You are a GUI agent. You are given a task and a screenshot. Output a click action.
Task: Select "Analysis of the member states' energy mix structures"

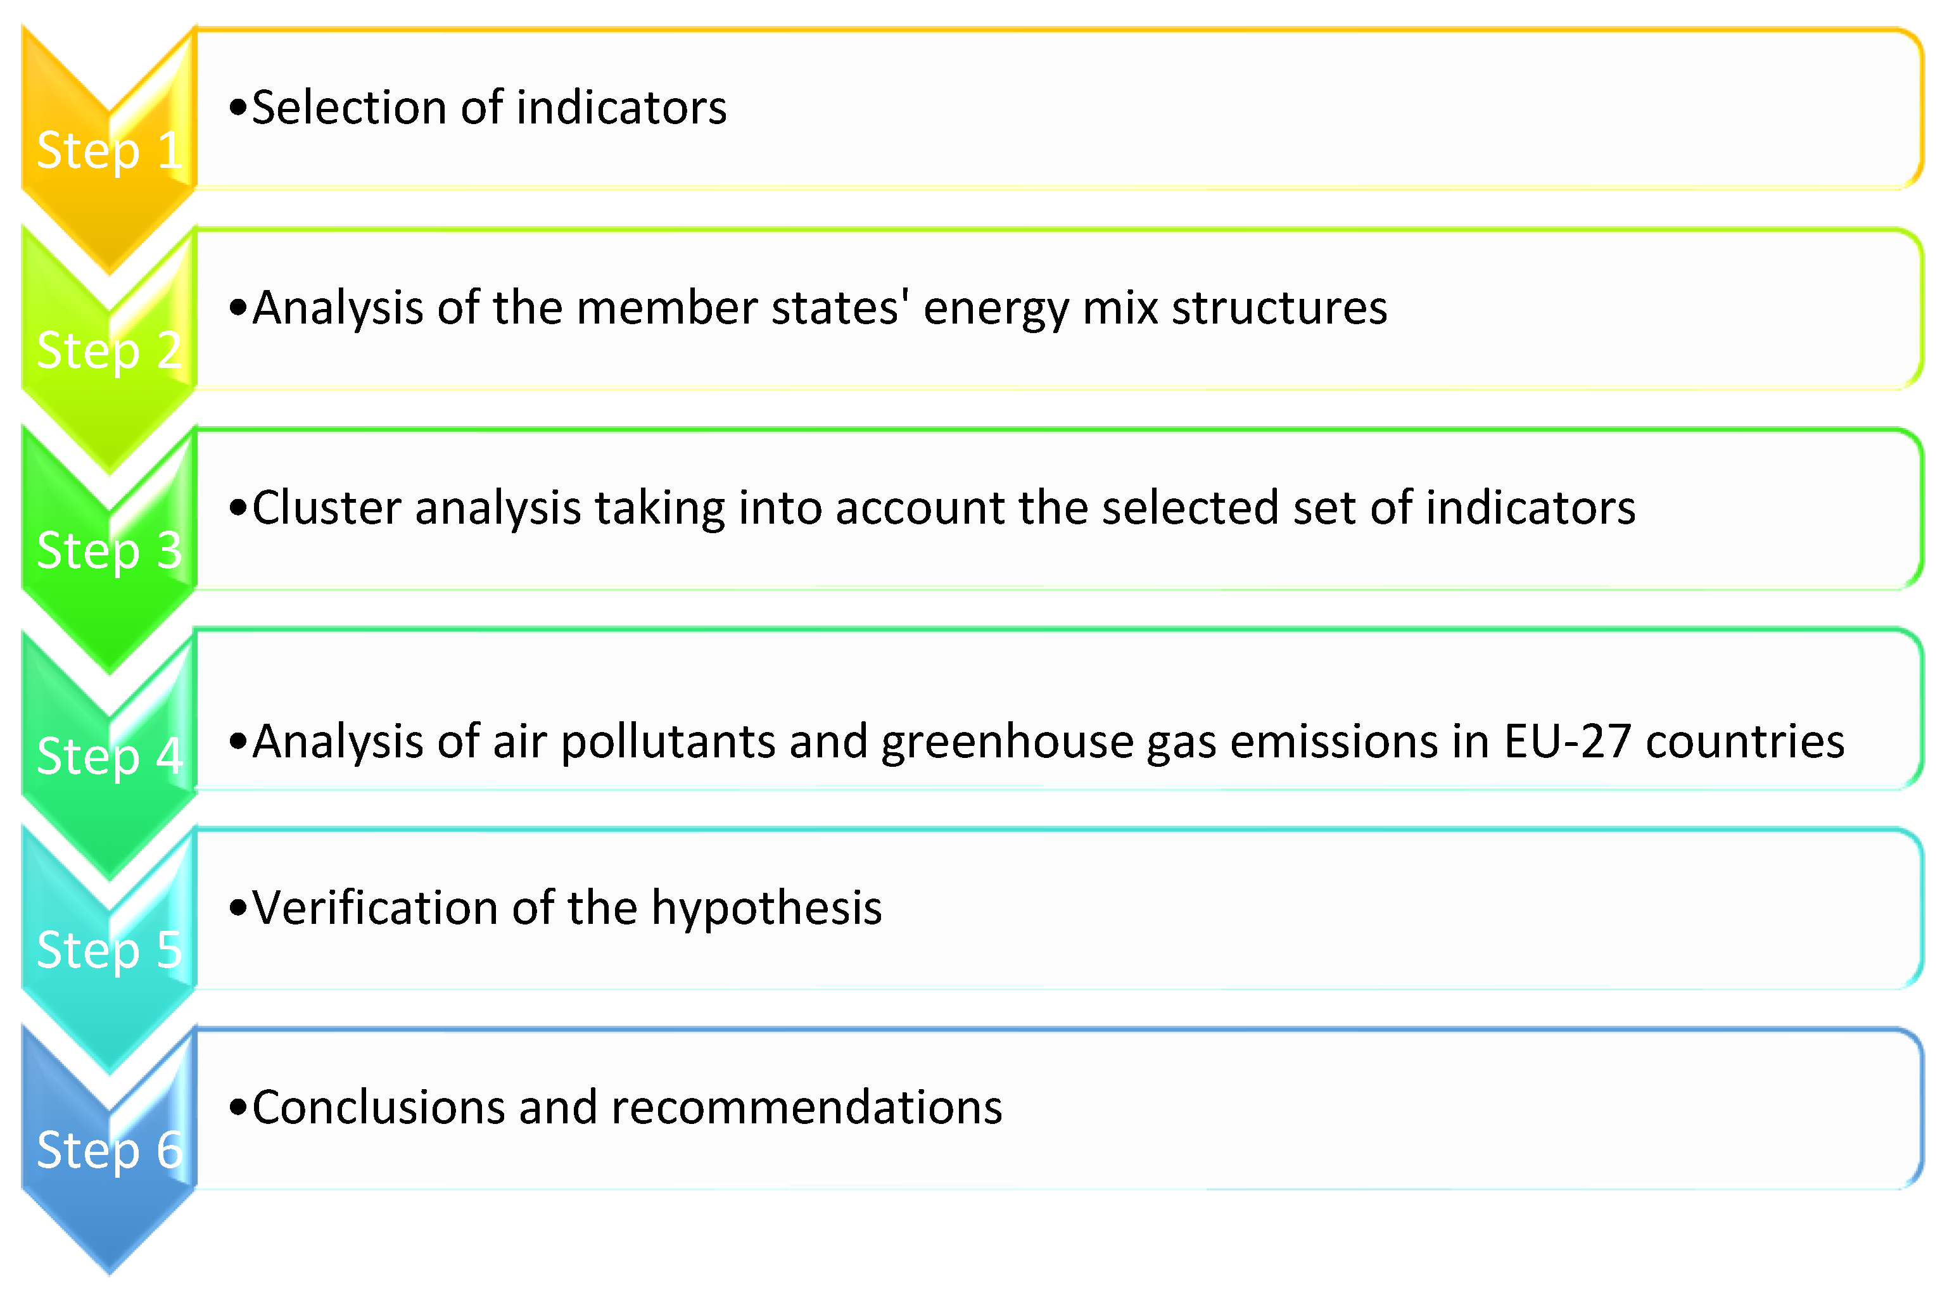coord(819,308)
